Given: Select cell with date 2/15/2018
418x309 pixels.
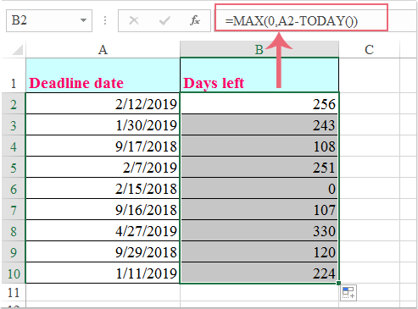Looking at the screenshot, I should click(103, 188).
